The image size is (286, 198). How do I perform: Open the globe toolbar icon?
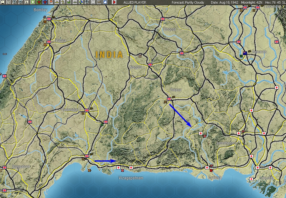[81, 2]
